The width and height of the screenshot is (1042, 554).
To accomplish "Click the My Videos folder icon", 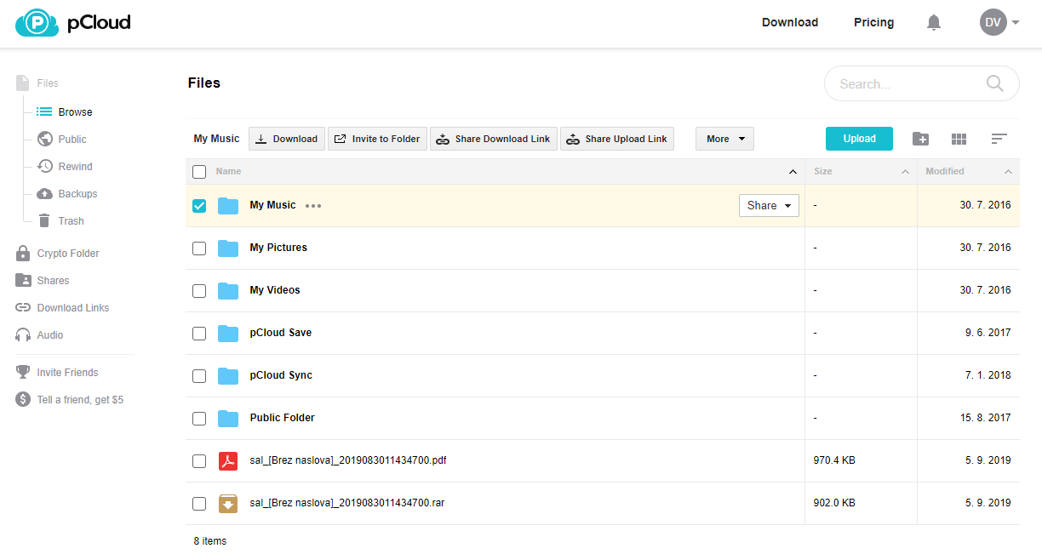I will [228, 291].
